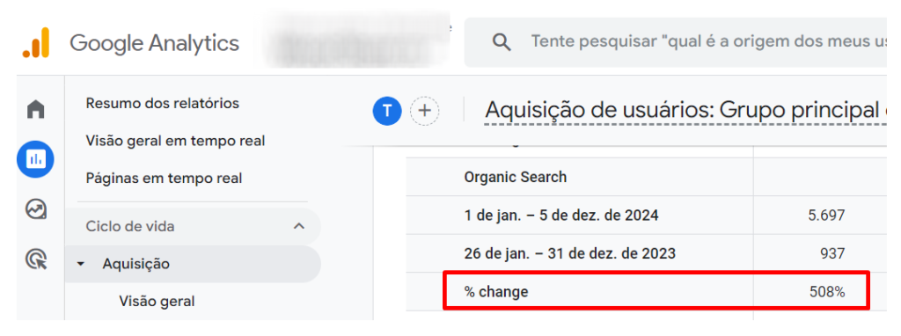Viewport: 901px width, 336px height.
Task: Collapse the Ciclo de vida section
Action: (x=299, y=226)
